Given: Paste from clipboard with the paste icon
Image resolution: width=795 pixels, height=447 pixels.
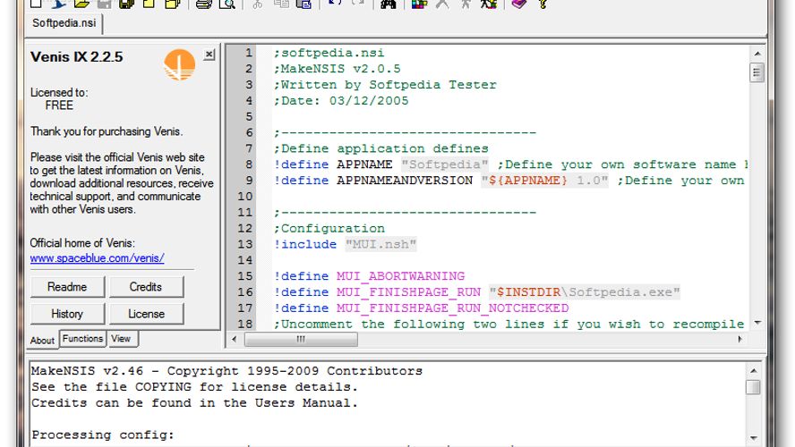Looking at the screenshot, I should 303,4.
